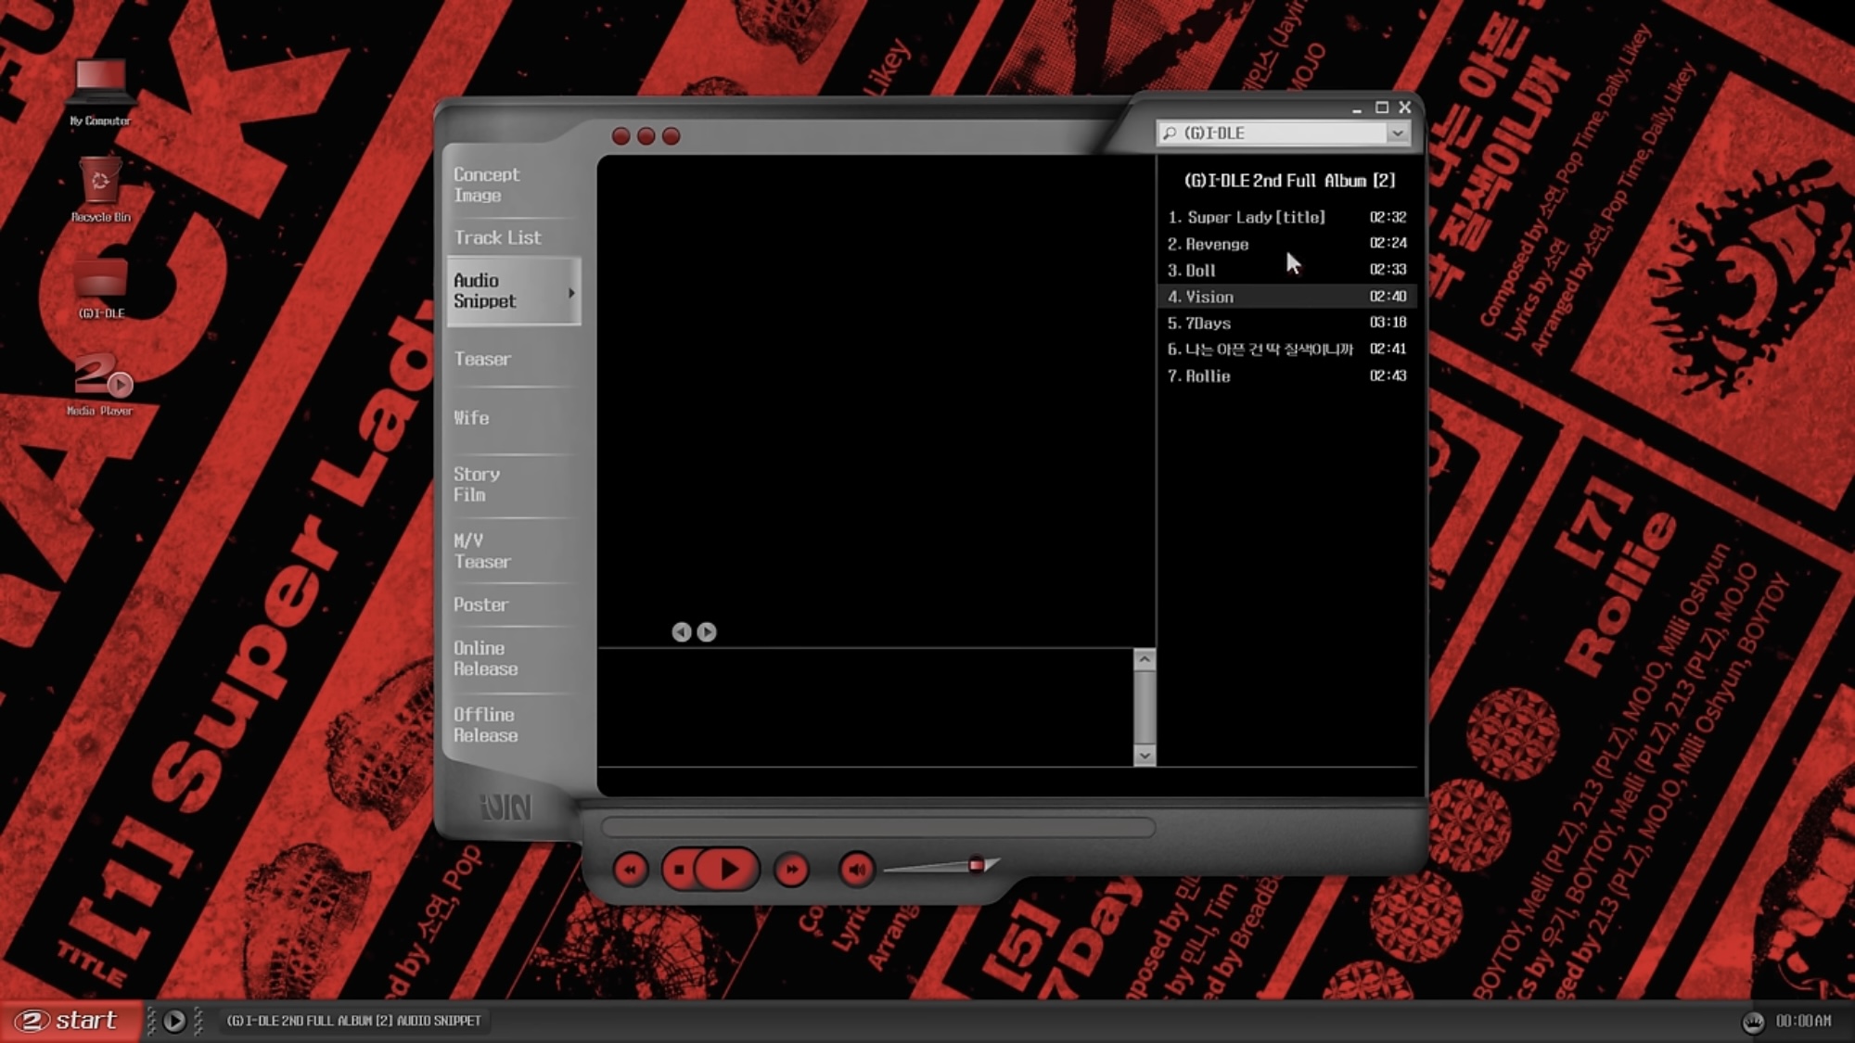The width and height of the screenshot is (1855, 1043).
Task: Click the playback progress bar
Action: (877, 827)
